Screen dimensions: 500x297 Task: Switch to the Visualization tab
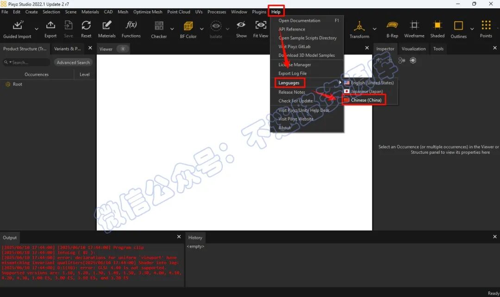(x=413, y=48)
